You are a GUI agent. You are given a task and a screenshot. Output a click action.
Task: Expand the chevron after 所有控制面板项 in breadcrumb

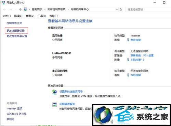click(x=68, y=10)
